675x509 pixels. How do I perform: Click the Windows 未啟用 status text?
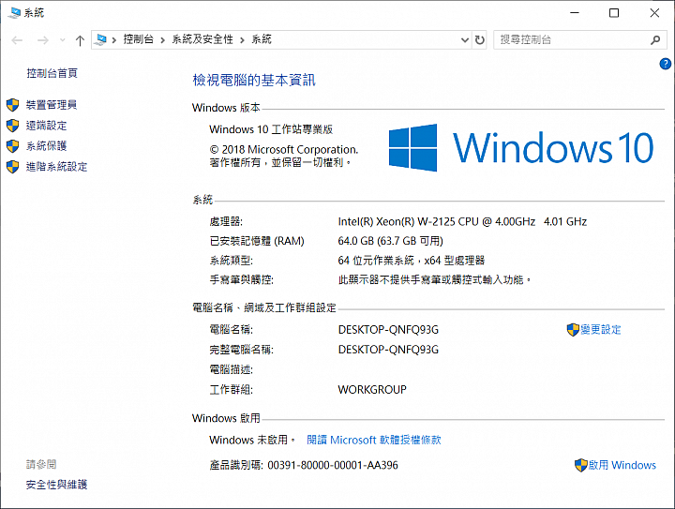pos(253,440)
